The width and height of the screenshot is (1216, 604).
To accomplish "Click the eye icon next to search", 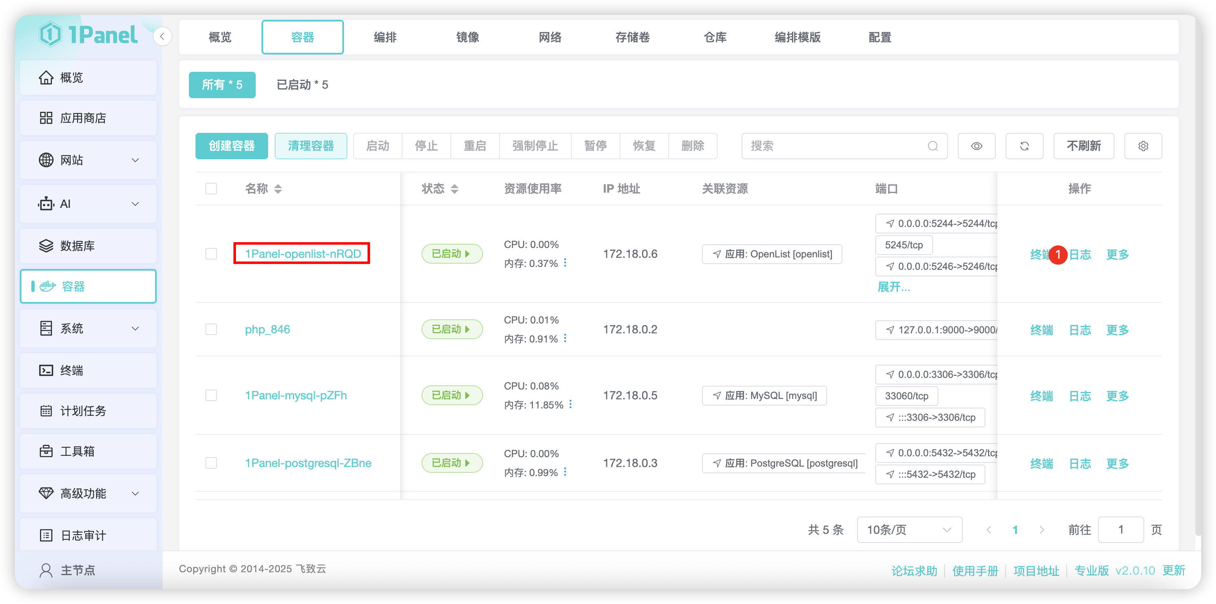I will coord(976,146).
